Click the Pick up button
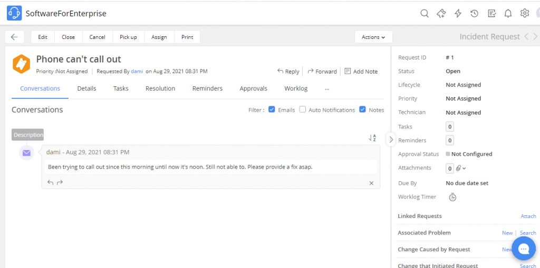This screenshot has height=268, width=540. pos(128,37)
